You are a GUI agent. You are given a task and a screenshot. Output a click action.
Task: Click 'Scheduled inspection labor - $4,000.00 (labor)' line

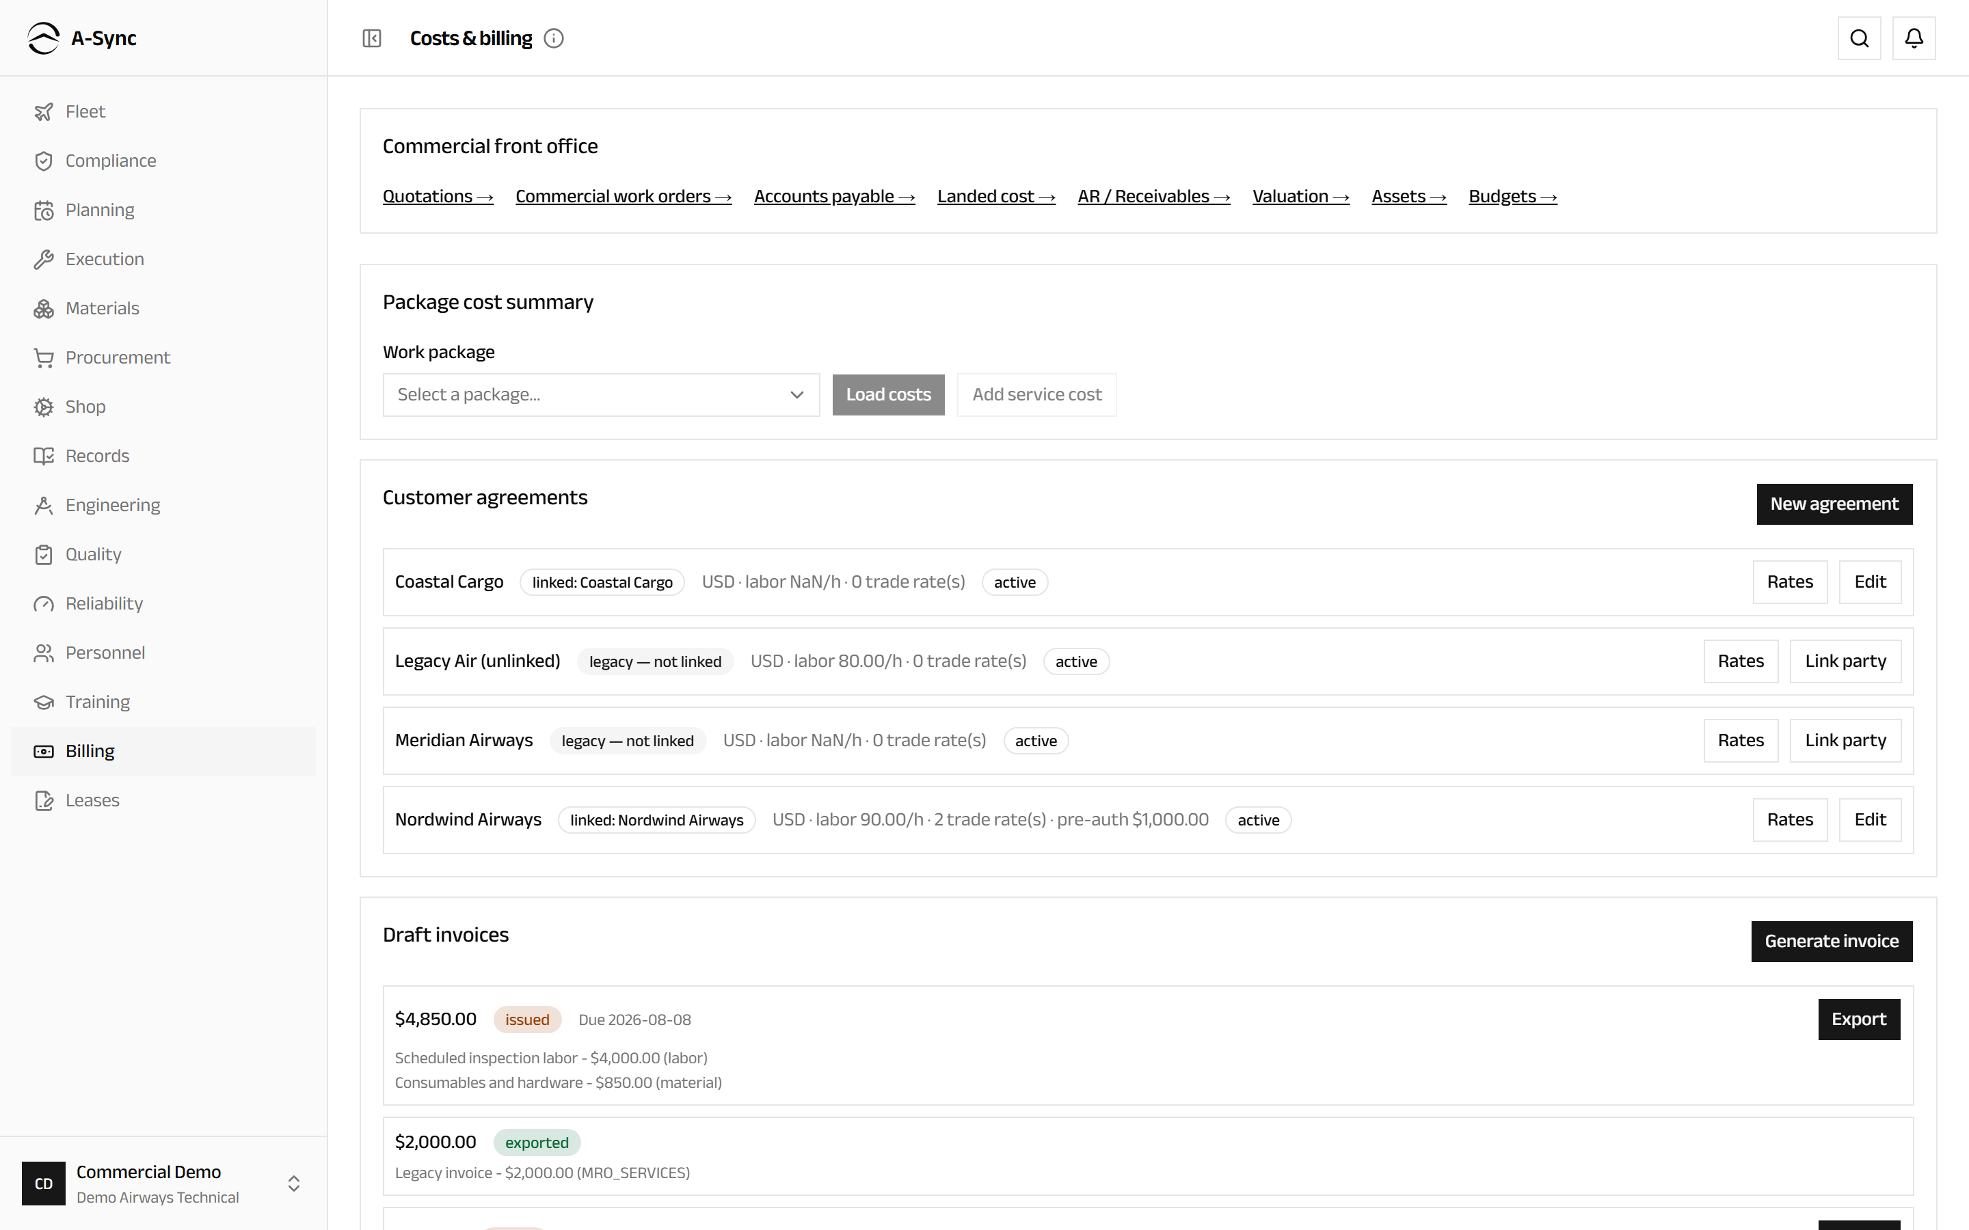click(x=551, y=1058)
